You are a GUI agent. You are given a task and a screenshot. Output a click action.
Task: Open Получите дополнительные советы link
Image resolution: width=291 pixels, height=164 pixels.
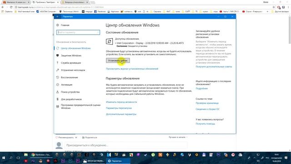pyautogui.click(x=214, y=67)
